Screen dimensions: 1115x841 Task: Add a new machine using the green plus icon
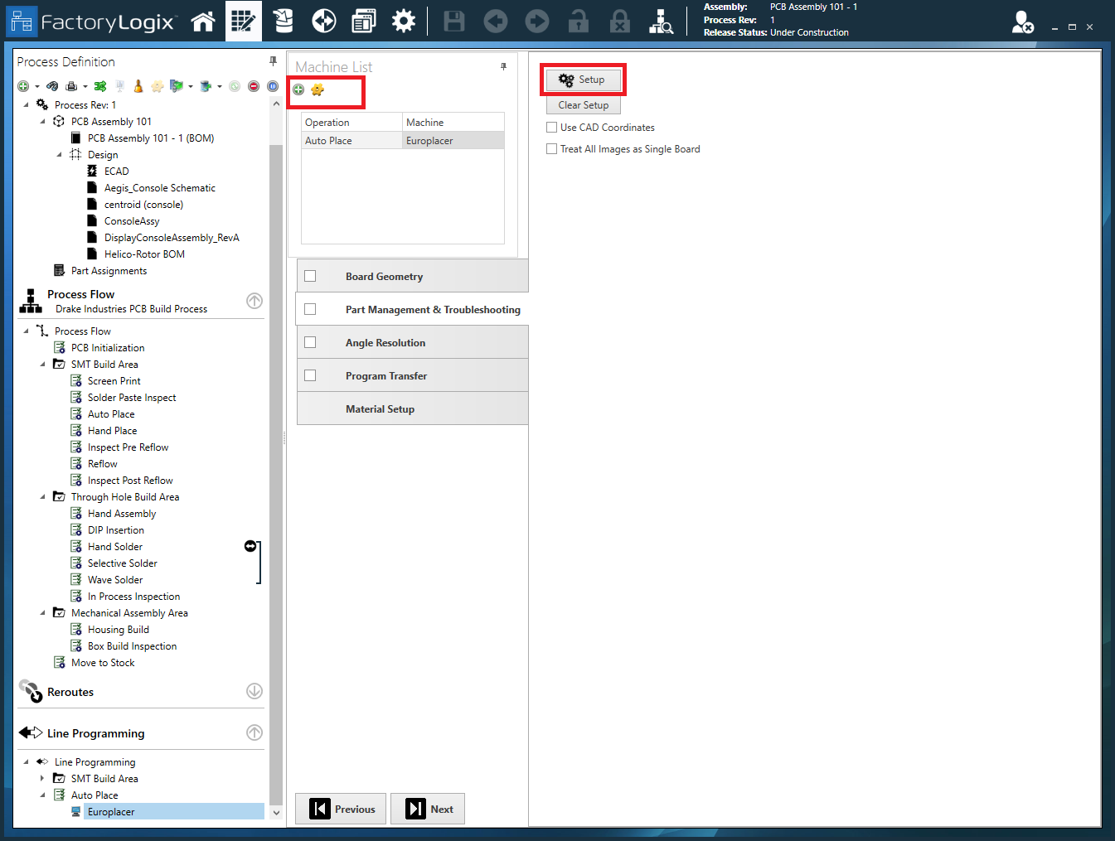298,89
